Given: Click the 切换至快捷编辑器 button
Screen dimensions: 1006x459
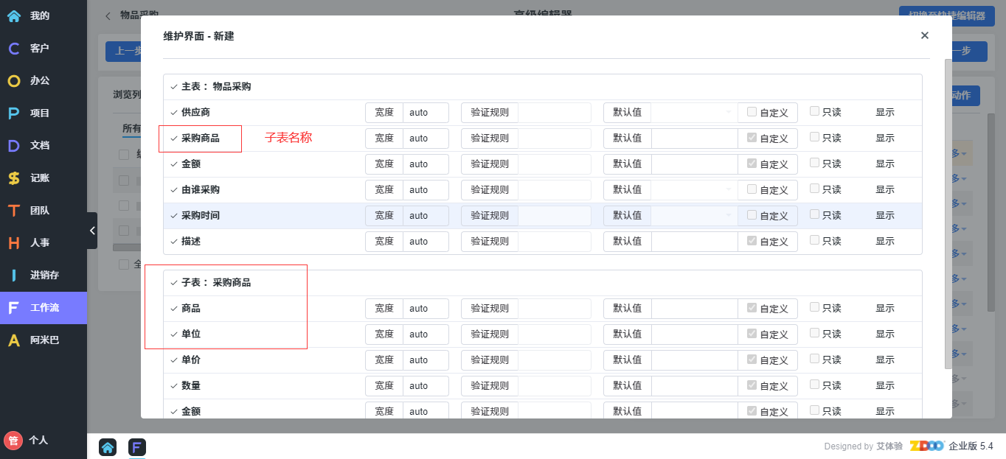Looking at the screenshot, I should click(x=947, y=15).
